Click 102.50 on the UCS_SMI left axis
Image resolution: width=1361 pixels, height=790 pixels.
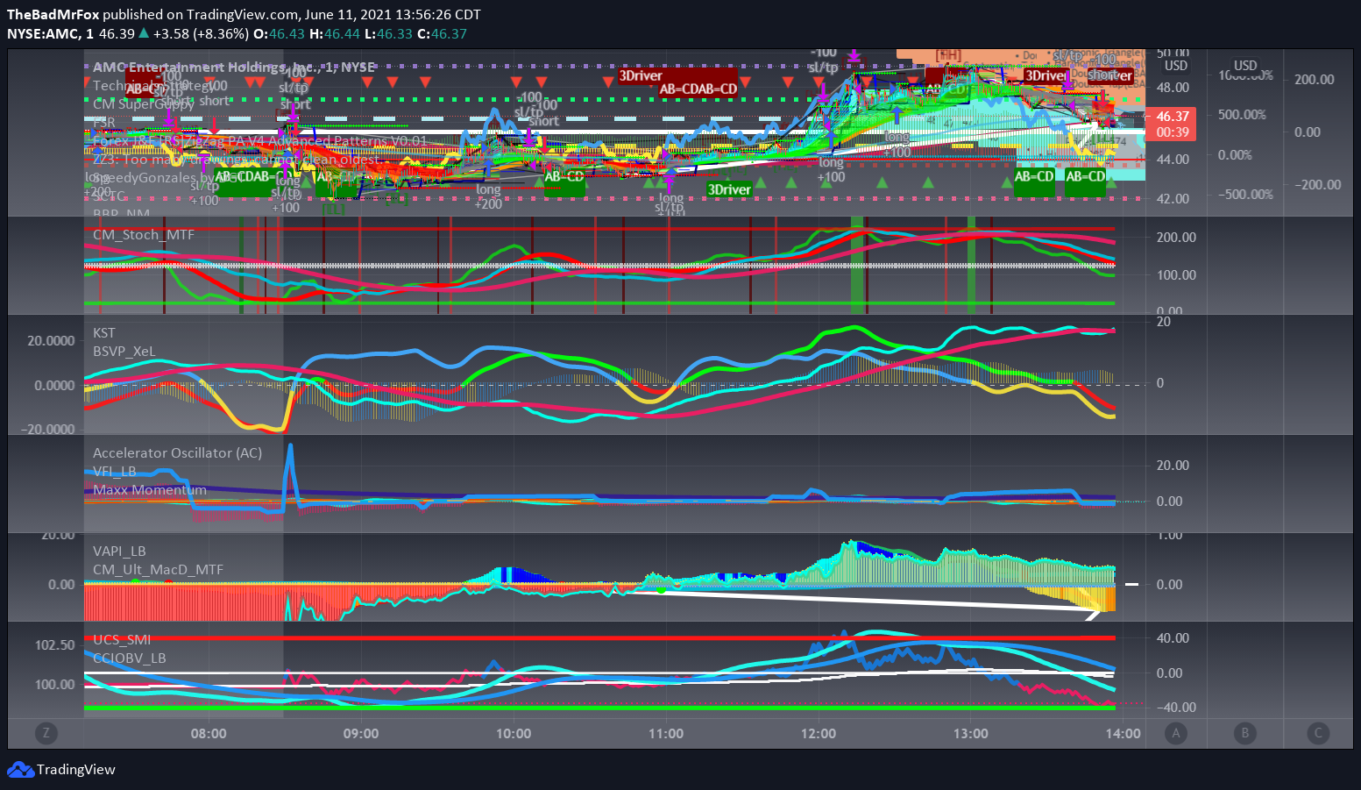pyautogui.click(x=54, y=644)
